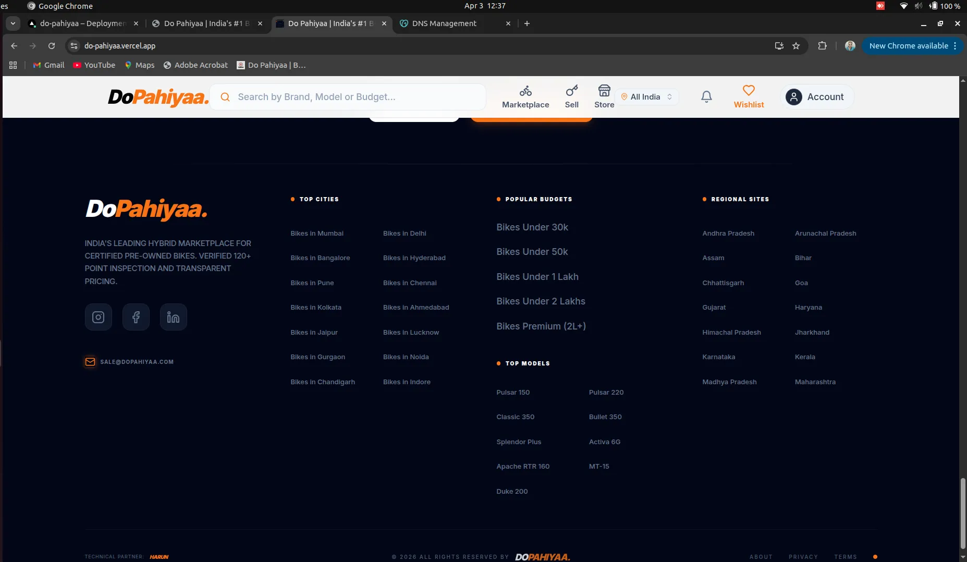
Task: Switch to the DNS Management tab
Action: pos(444,23)
